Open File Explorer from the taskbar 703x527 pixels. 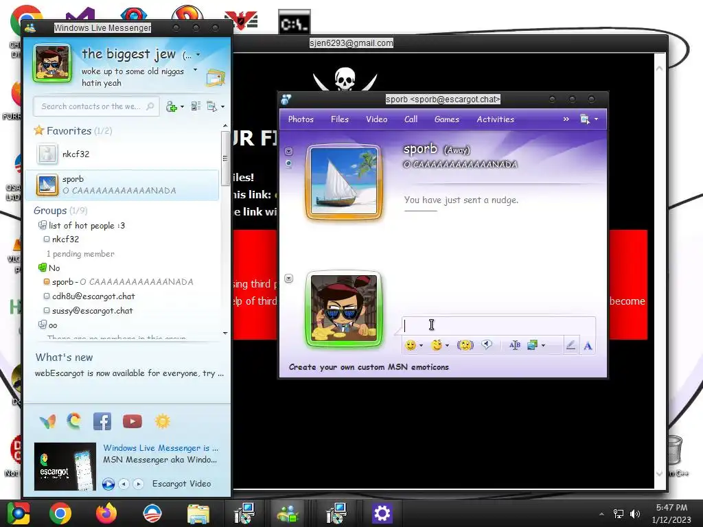(198, 513)
